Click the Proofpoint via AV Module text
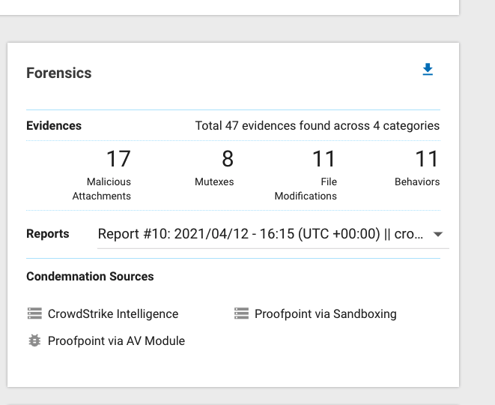 [x=116, y=340]
